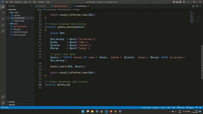Open the Edit menu

point(11,2)
